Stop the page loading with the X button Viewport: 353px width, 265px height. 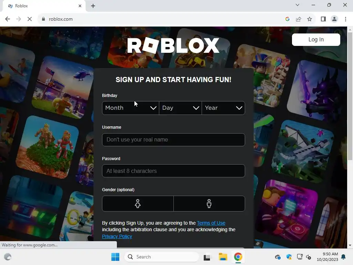coord(30,19)
